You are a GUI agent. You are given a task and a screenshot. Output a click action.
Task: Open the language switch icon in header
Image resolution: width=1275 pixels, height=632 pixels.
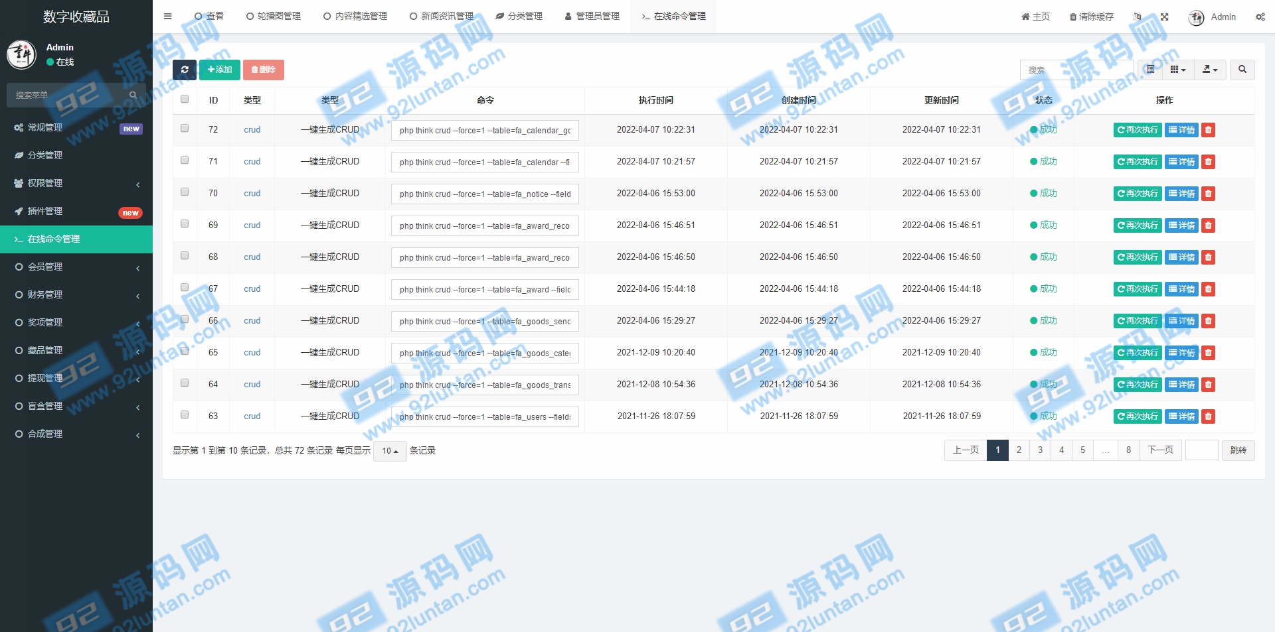pyautogui.click(x=1138, y=17)
